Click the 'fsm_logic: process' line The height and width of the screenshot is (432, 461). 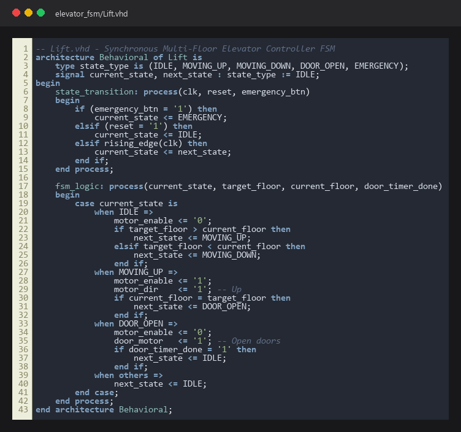pos(248,187)
